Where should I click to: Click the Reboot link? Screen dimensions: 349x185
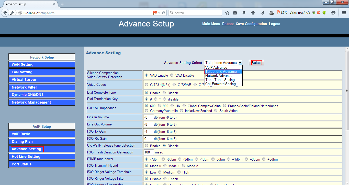tap(228, 24)
